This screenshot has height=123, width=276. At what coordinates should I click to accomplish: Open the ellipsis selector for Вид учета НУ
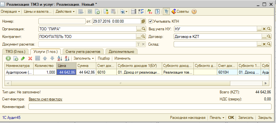click(259, 29)
